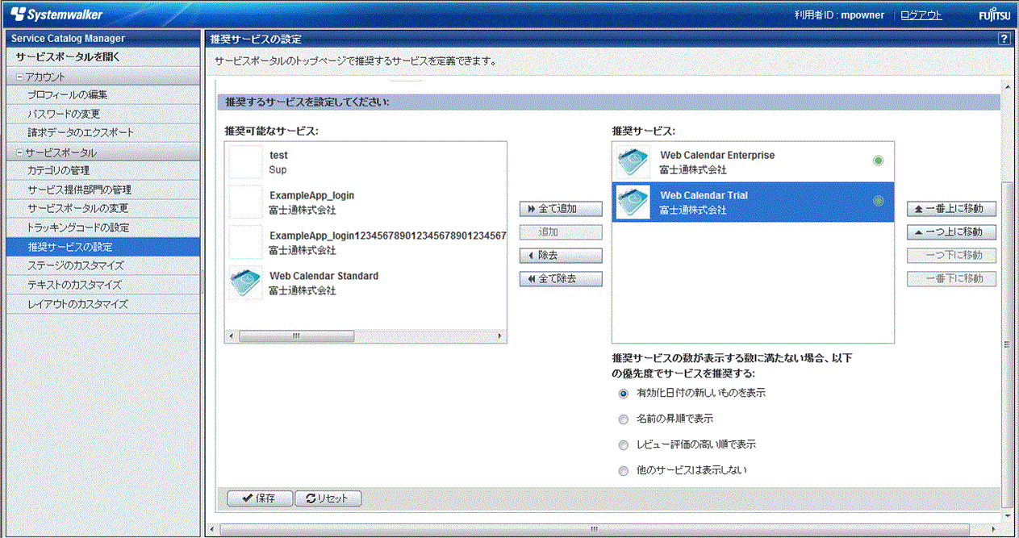Collapse the アカウント section
Viewport: 1019px width, 538px height.
tap(20, 77)
